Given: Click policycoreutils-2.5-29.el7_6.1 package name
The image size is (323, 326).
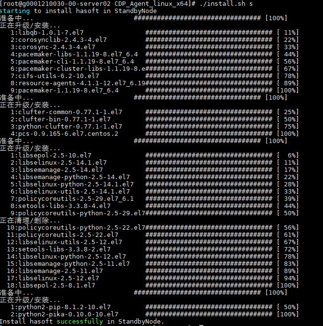Looking at the screenshot, I should tap(76, 199).
